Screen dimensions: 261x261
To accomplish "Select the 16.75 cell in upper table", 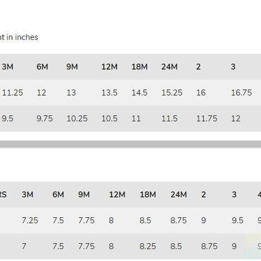I will 242,93.
